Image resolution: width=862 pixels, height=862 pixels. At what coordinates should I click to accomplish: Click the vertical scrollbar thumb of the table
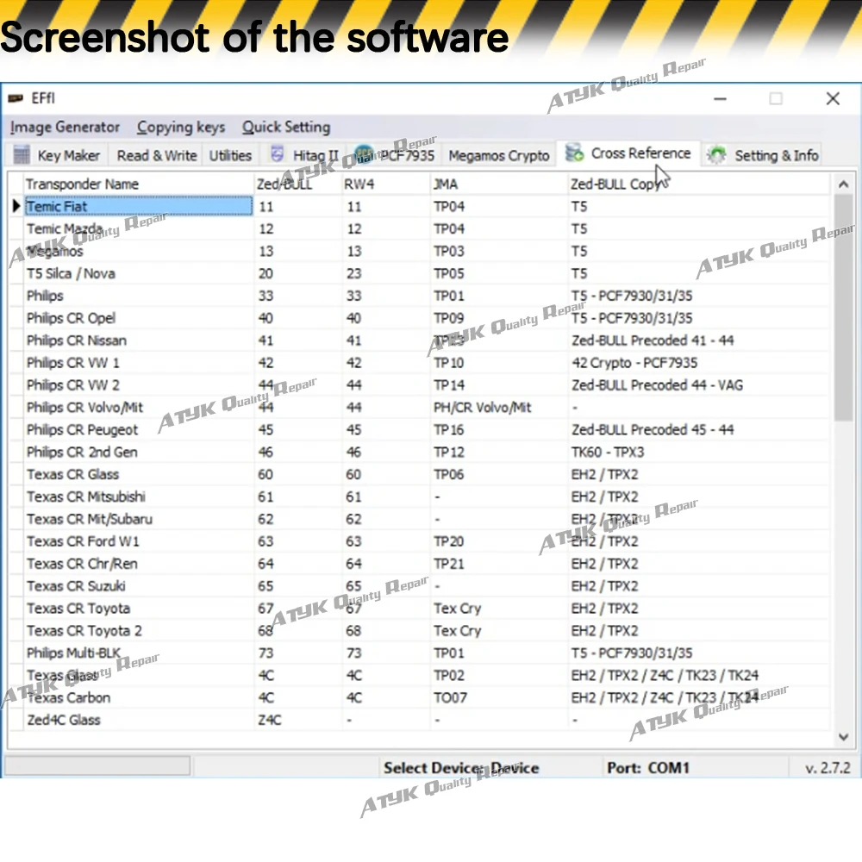(x=843, y=307)
